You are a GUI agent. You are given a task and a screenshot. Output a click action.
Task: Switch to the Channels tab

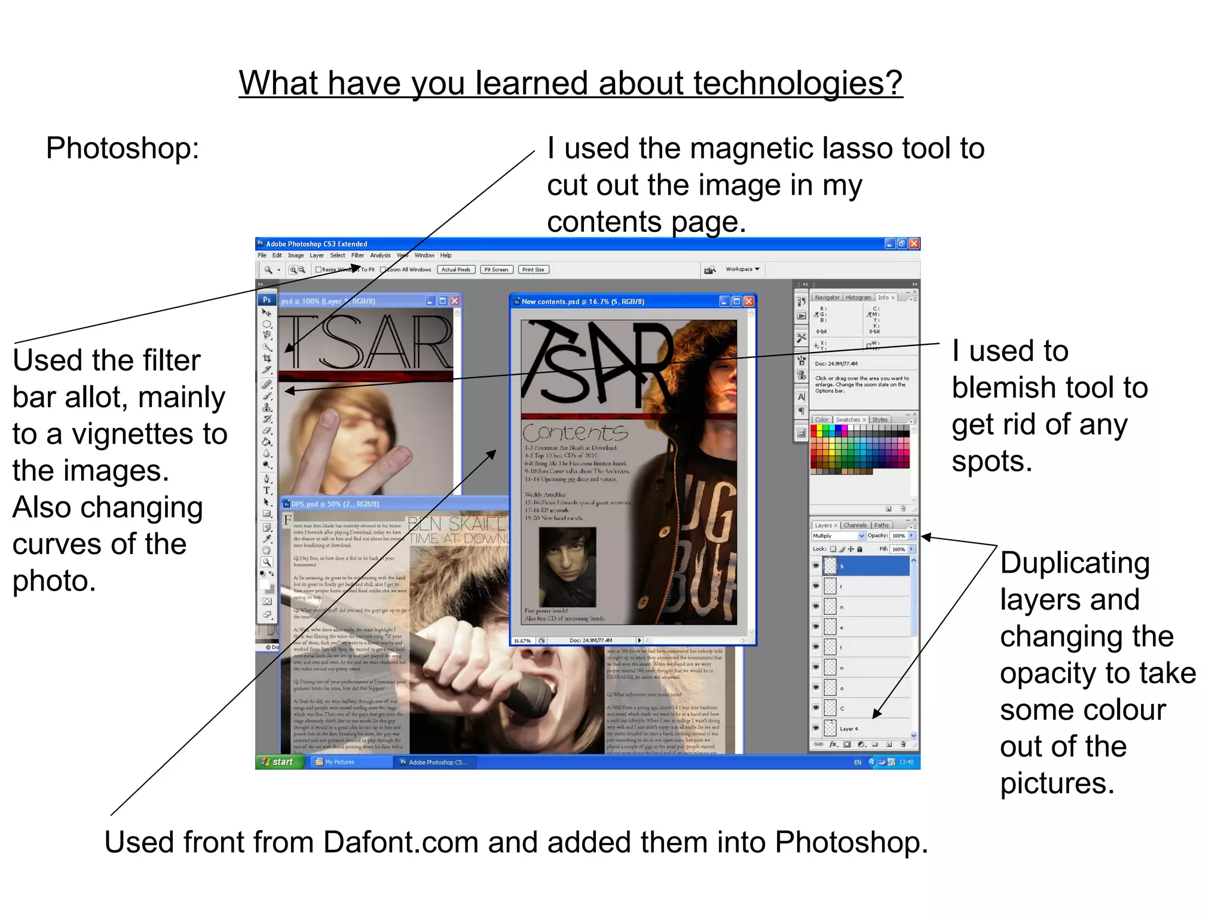point(855,525)
